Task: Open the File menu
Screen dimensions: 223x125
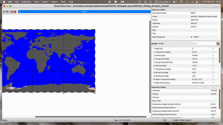Action: (17, 2)
